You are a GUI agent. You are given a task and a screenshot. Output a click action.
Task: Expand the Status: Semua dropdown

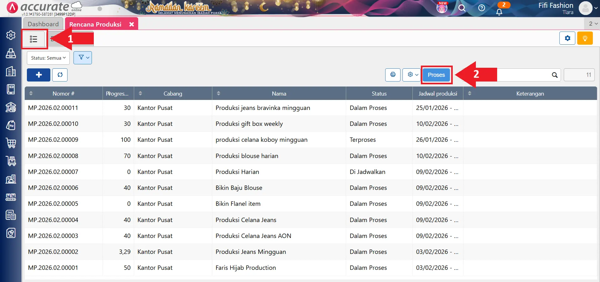[48, 58]
